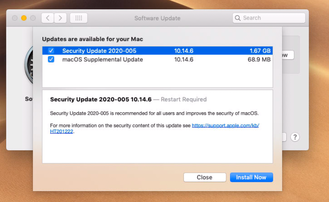Click the Software Update gear icon
Screen dimensions: 329x202
click(x=29, y=65)
